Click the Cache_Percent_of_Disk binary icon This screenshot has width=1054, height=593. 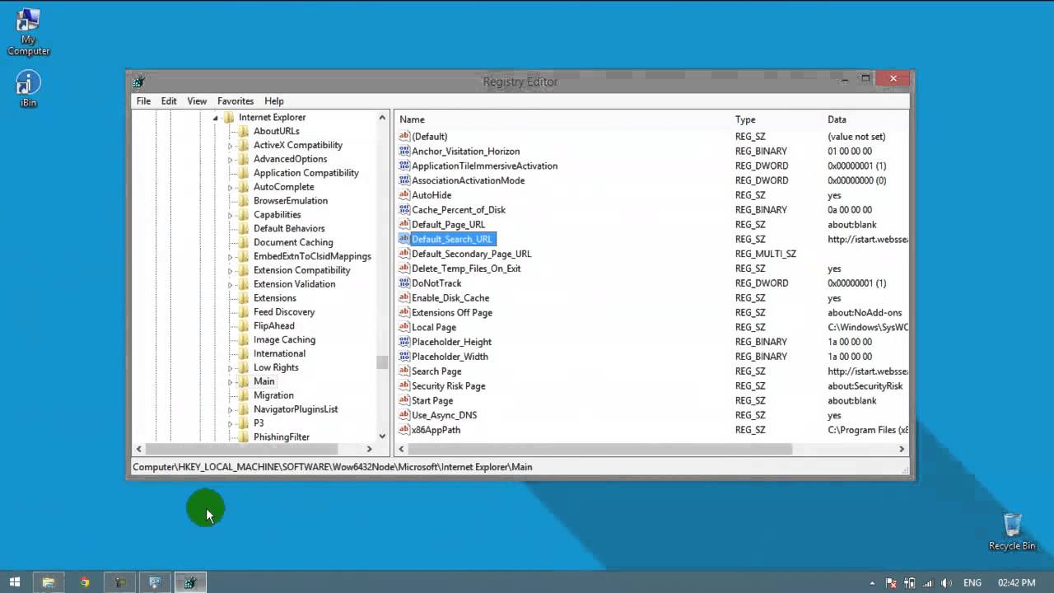tap(404, 209)
